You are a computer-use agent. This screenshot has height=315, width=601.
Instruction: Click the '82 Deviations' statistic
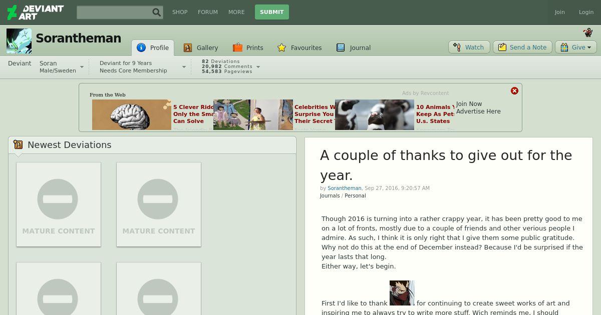point(221,61)
